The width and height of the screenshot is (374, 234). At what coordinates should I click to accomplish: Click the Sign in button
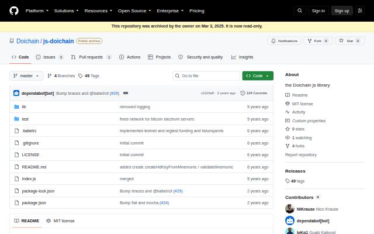[318, 11]
